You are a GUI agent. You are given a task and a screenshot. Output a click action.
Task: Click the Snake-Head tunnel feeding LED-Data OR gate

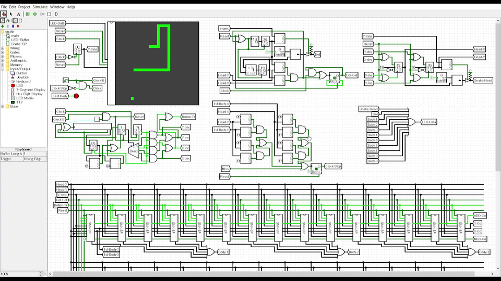[368, 109]
